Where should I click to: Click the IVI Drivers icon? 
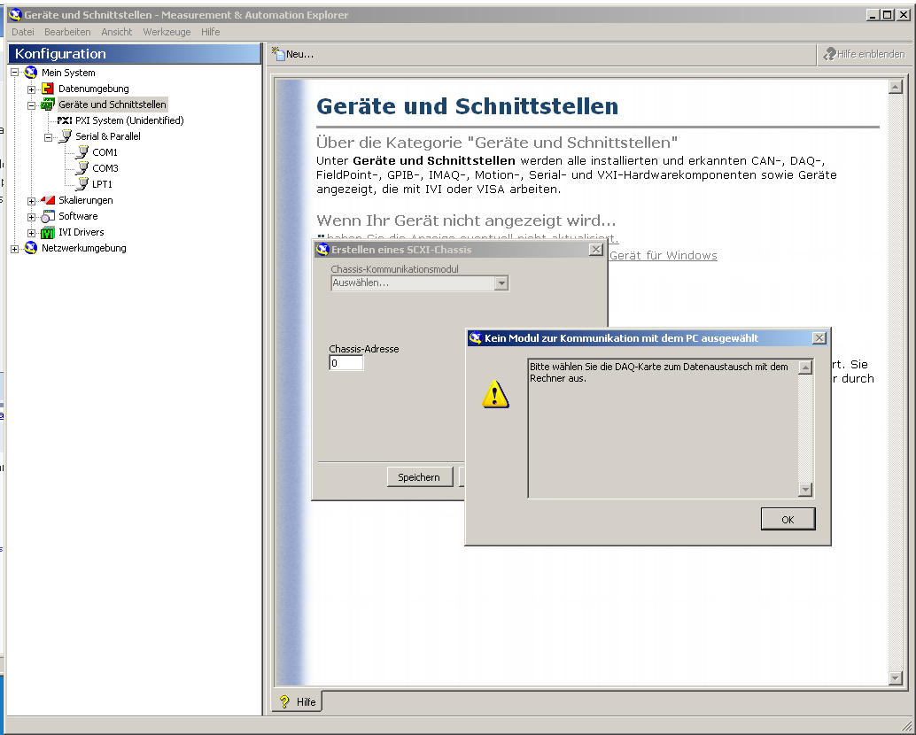point(48,233)
